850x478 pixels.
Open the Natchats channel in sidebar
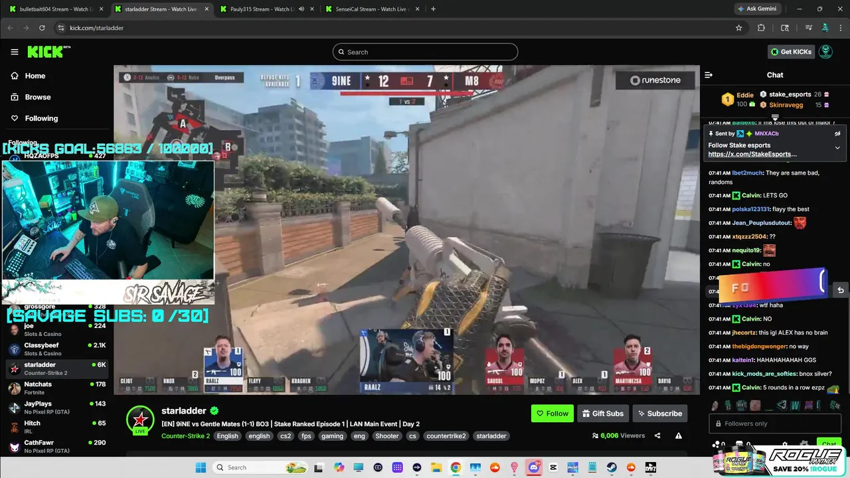point(56,388)
